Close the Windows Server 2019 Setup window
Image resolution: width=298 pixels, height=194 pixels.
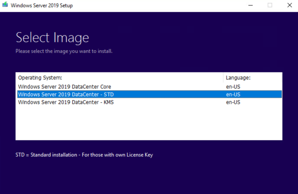[x=290, y=5]
